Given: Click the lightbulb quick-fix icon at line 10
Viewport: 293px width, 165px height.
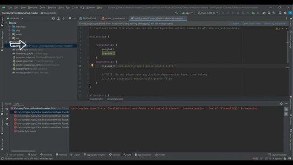Looking at the screenshot, I should (92, 66).
